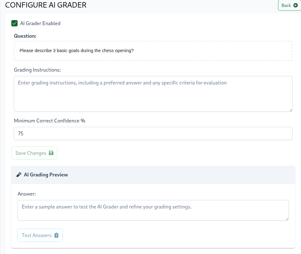This screenshot has height=254, width=301.
Task: Click the resize handle of the Answer textarea
Action: (287, 219)
